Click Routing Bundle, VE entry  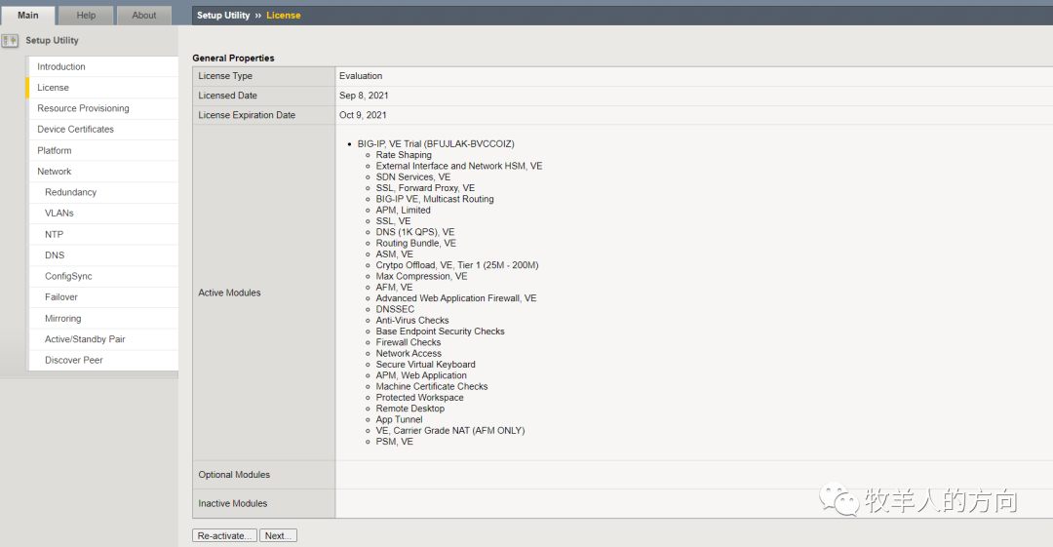point(415,243)
